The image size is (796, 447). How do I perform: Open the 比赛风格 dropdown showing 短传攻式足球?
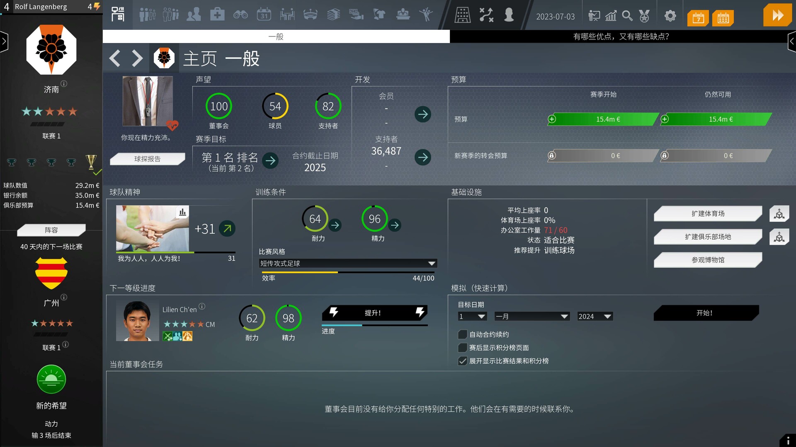pyautogui.click(x=348, y=263)
